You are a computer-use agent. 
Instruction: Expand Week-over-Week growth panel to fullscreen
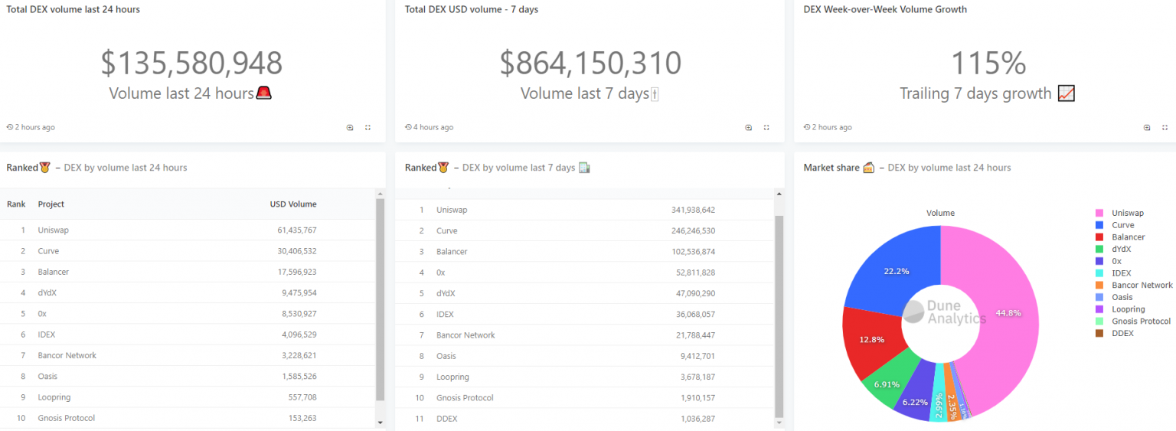click(x=1165, y=128)
